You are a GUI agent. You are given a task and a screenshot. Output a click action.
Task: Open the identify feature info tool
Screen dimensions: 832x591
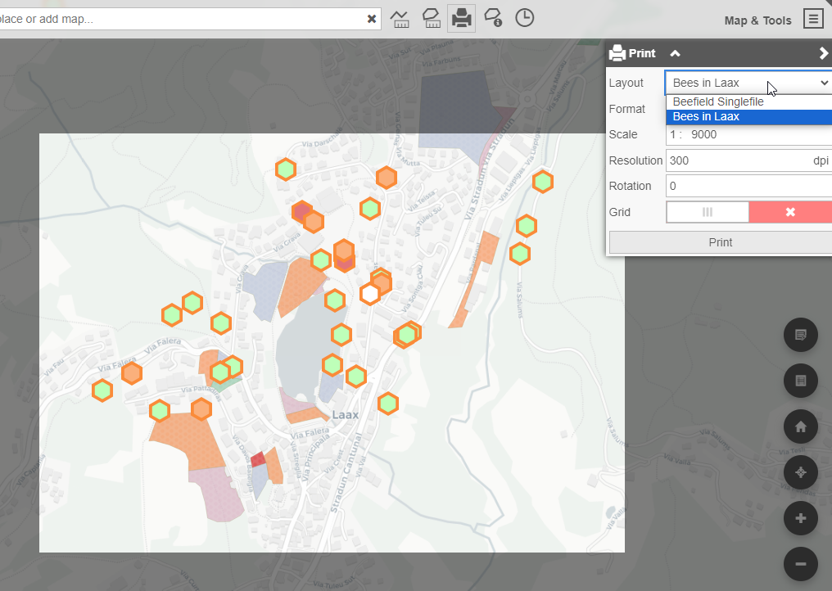493,19
